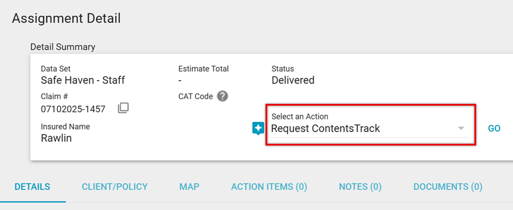Click the dropdown arrow beside Request ContentsTrack

point(461,129)
